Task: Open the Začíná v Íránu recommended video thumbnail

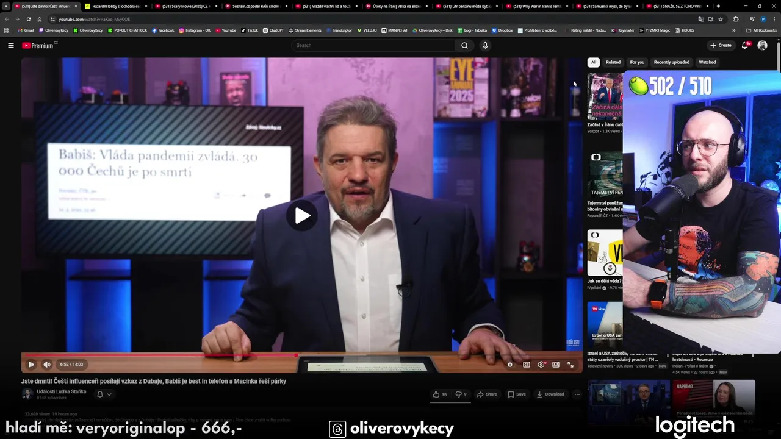Action: pyautogui.click(x=605, y=96)
